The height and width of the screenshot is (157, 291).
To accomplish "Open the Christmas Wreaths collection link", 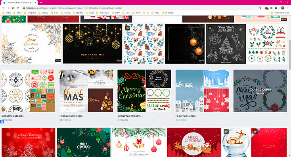I will point(129,116).
